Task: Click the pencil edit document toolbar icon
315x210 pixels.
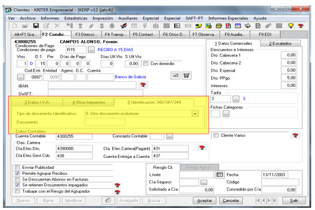Action: tap(47, 26)
